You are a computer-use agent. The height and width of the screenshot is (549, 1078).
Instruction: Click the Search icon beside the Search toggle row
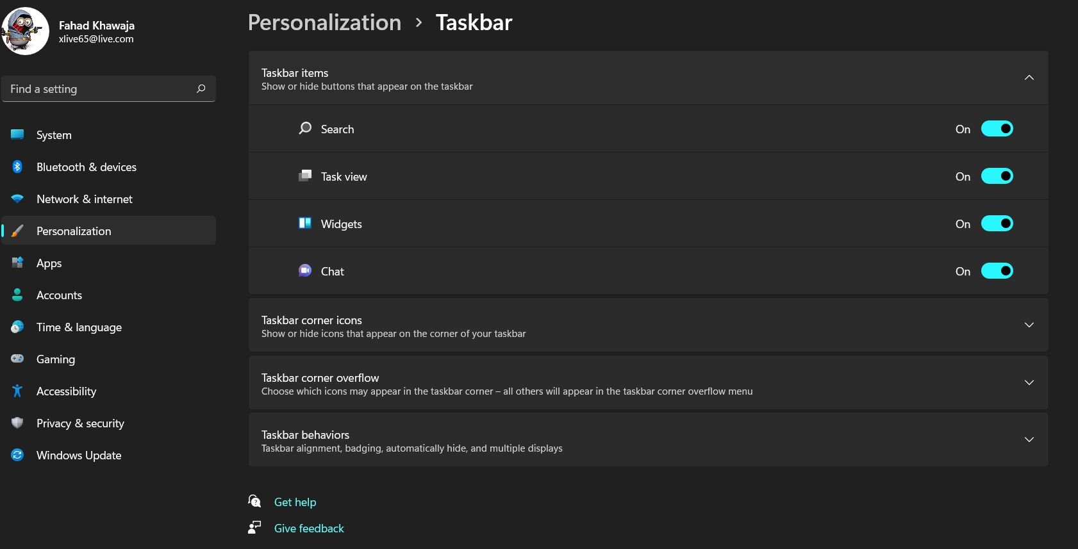coord(304,128)
